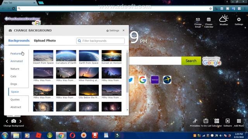
Task: Open Settings in Change Background panel
Action: 113,31
